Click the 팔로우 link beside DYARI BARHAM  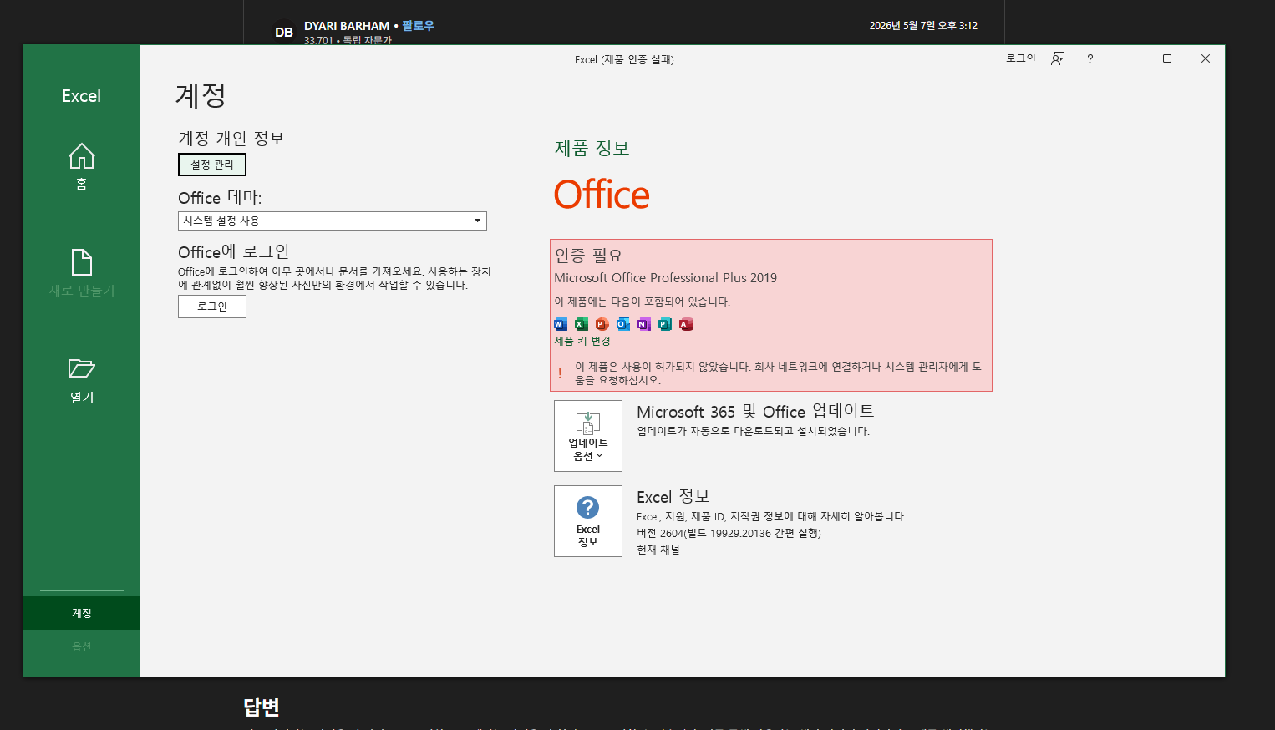(418, 26)
